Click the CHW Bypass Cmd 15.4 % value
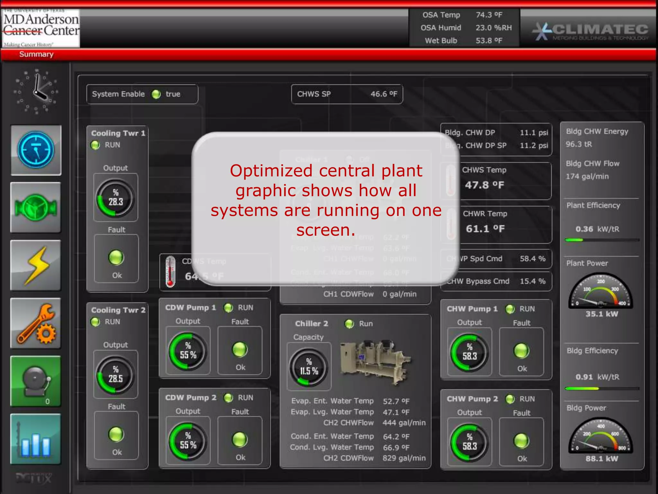658x494 pixels. (533, 281)
